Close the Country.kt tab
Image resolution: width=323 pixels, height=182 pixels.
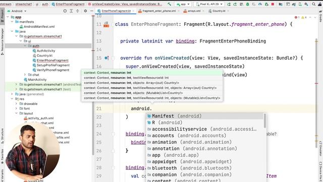click(x=228, y=11)
